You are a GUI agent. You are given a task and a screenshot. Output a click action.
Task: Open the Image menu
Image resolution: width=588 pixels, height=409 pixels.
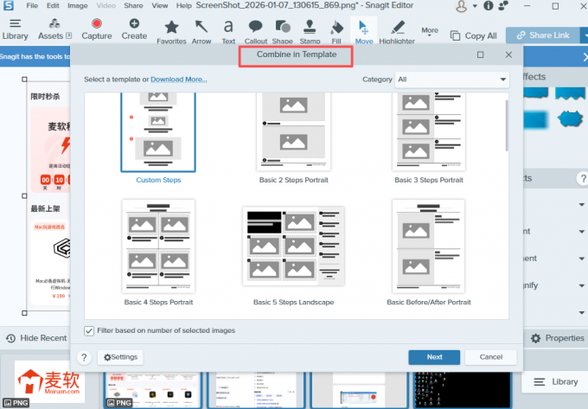pos(77,5)
